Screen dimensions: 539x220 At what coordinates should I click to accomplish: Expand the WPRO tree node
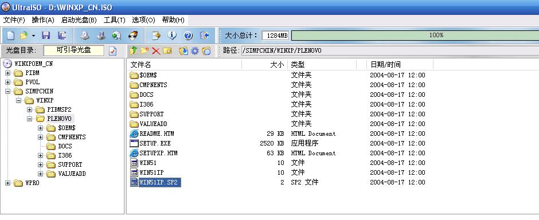coord(7,183)
